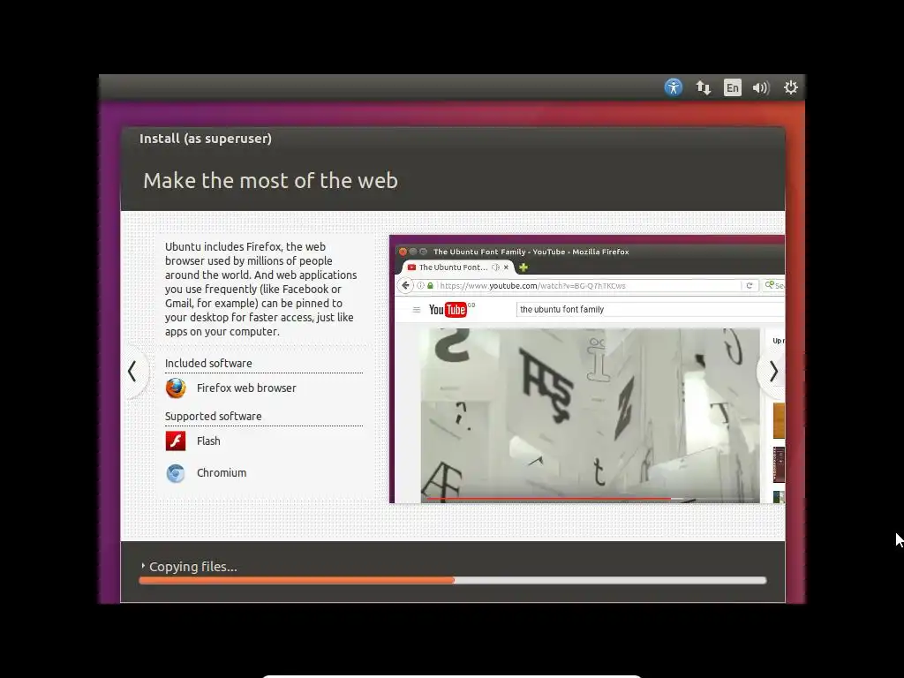Image resolution: width=904 pixels, height=678 pixels.
Task: Click the YouTube logo in the slide
Action: pos(448,310)
